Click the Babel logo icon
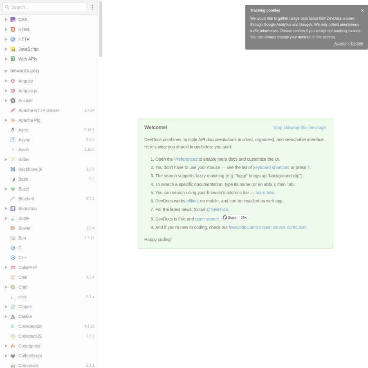This screenshot has height=368, width=368. [x=13, y=159]
